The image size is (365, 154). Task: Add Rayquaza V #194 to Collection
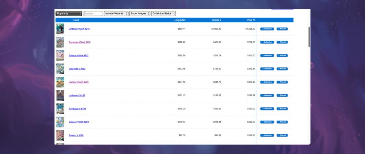267,109
